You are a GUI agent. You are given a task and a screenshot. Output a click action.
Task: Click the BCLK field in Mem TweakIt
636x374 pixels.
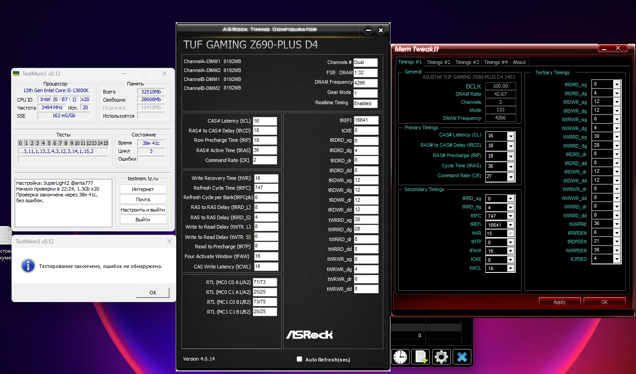coord(500,86)
